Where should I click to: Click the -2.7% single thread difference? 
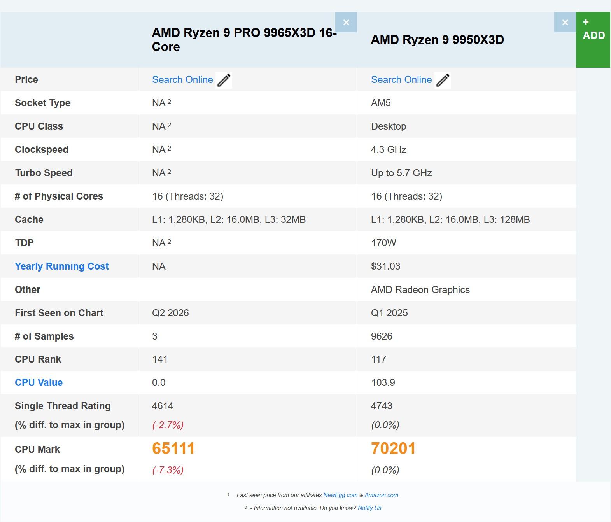pos(168,425)
